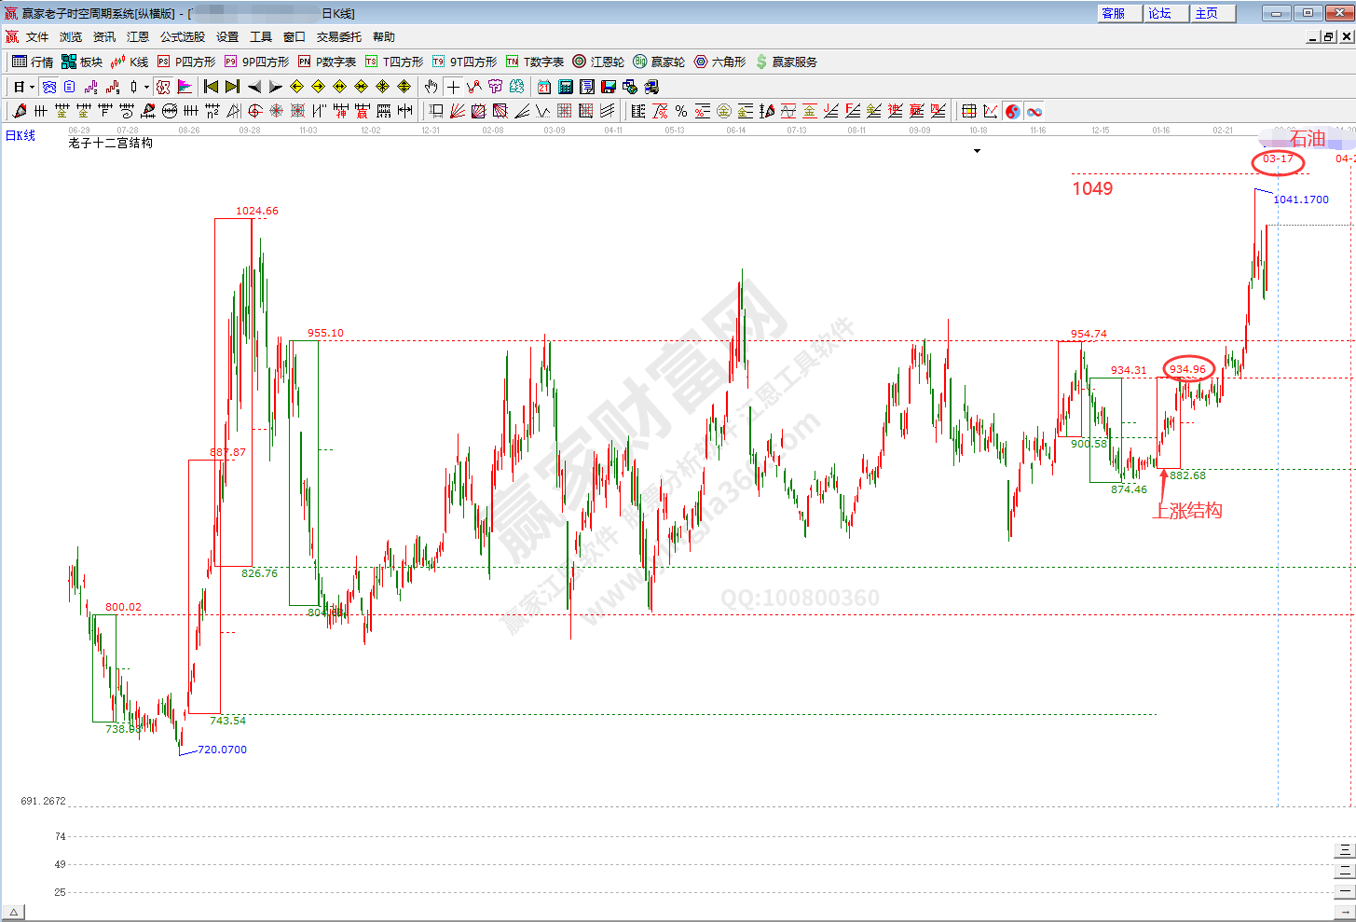
Task: Click the floppy disk save icon
Action: [609, 87]
